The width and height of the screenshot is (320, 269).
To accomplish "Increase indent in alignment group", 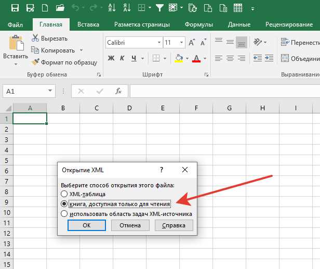I will click(x=269, y=58).
